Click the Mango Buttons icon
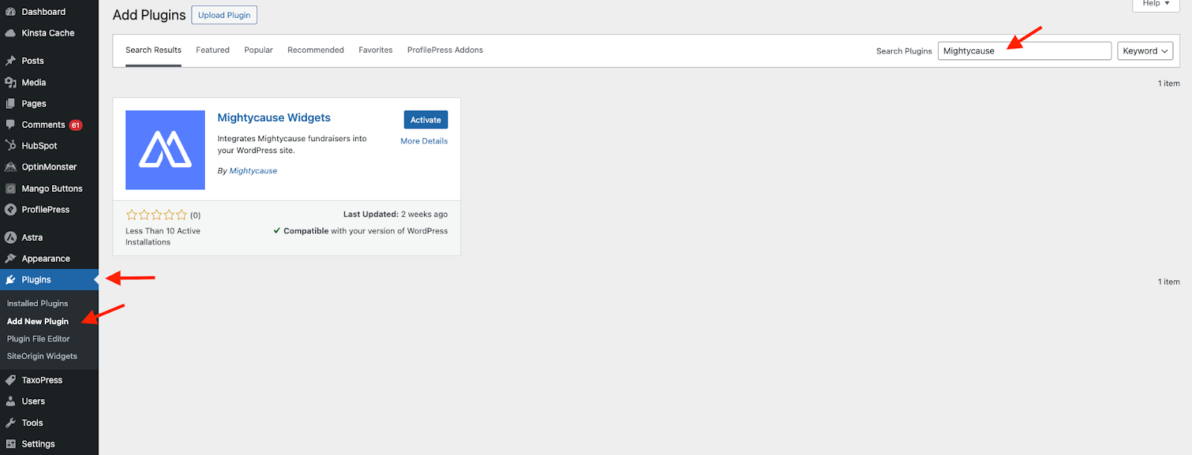 point(10,189)
